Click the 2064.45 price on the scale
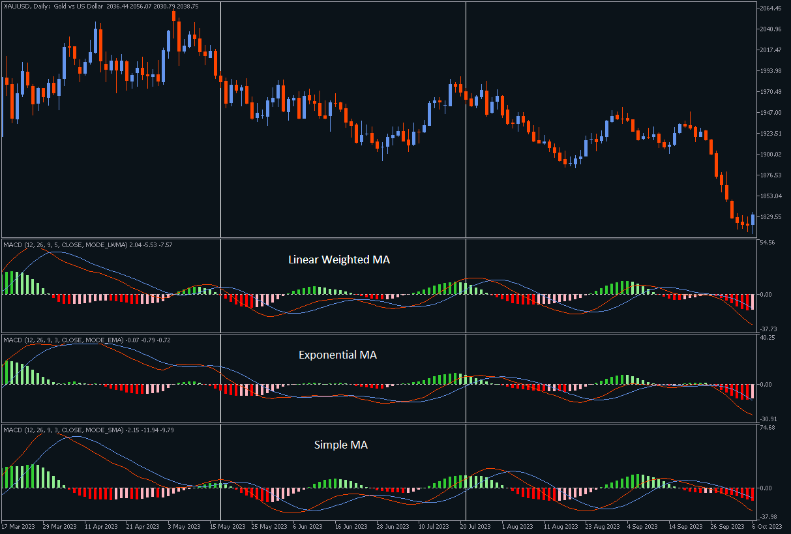 click(770, 8)
